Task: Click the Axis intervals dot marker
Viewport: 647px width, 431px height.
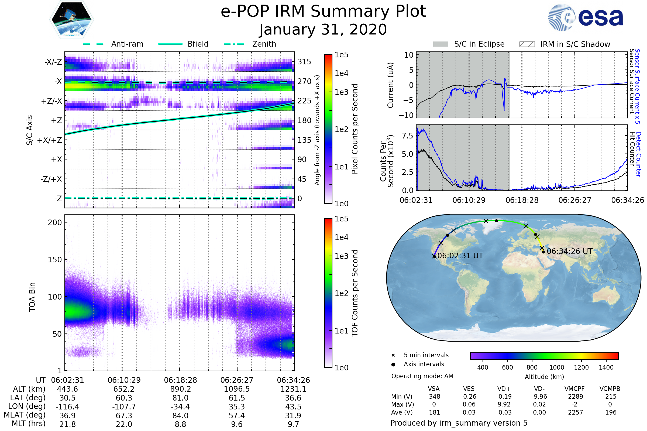Action: pyautogui.click(x=393, y=364)
